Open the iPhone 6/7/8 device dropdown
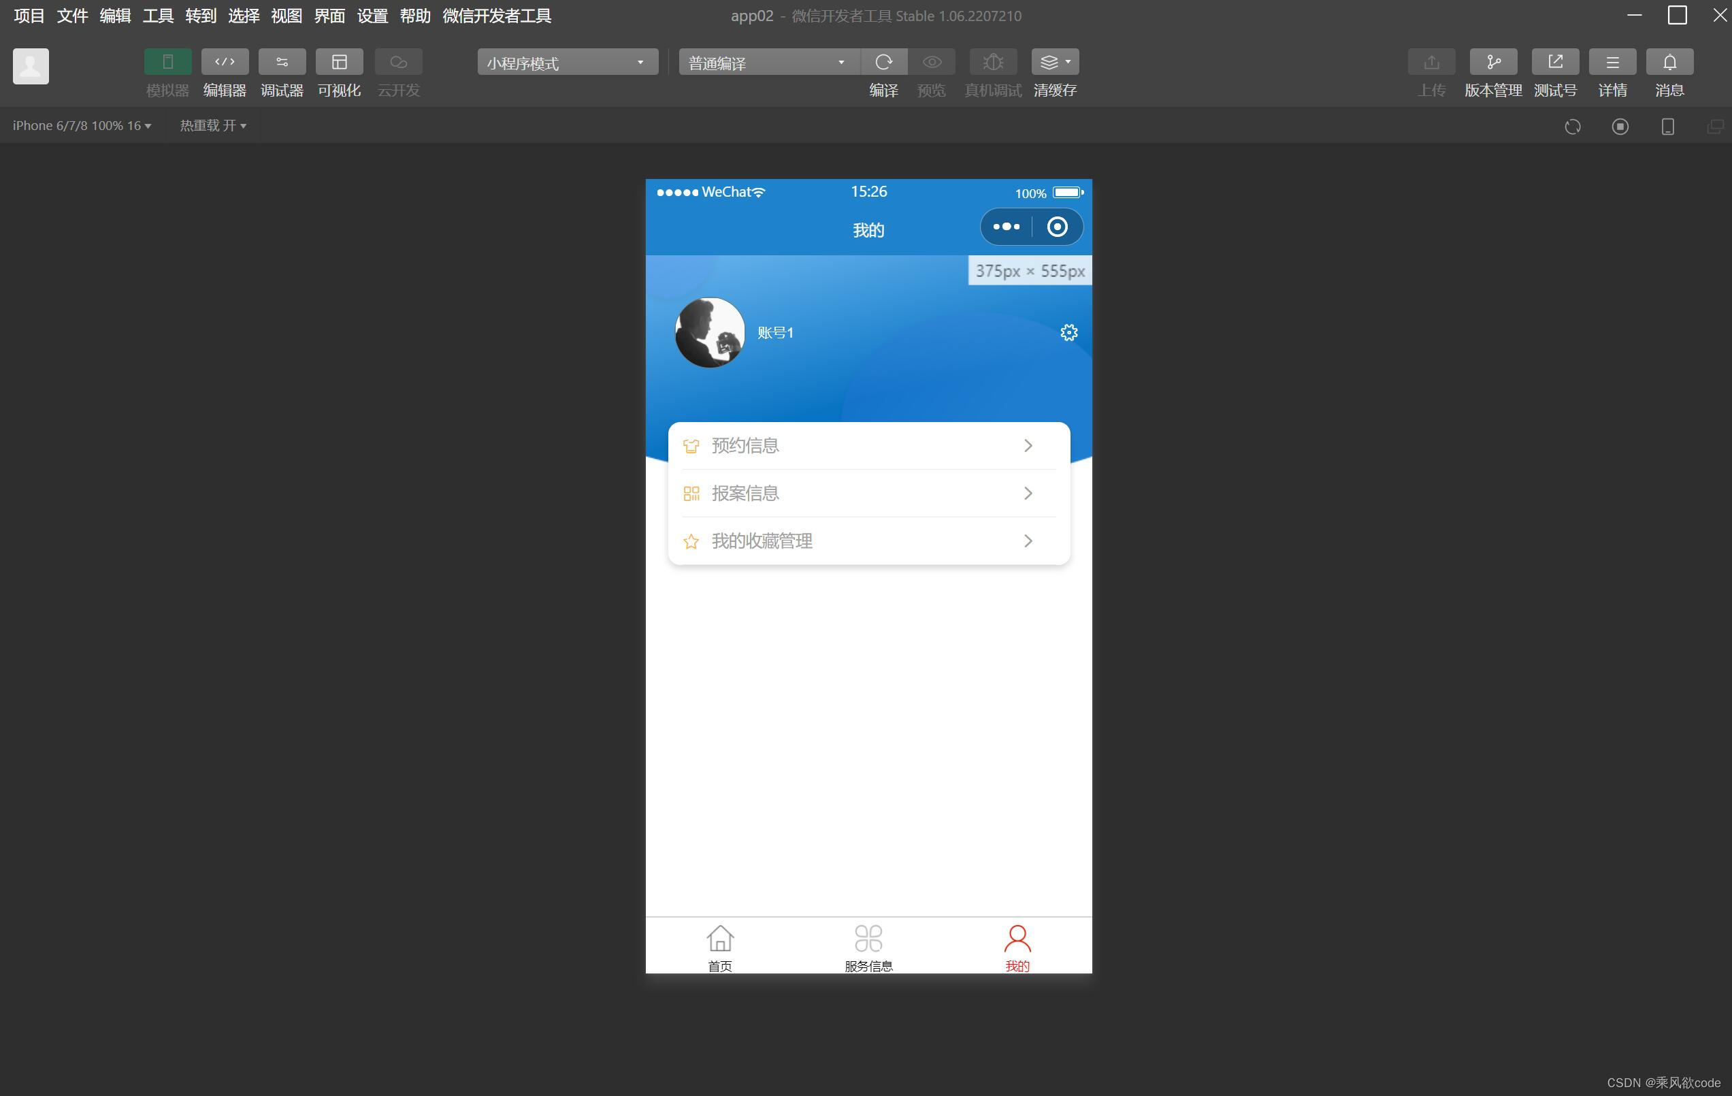The height and width of the screenshot is (1096, 1732). click(81, 126)
